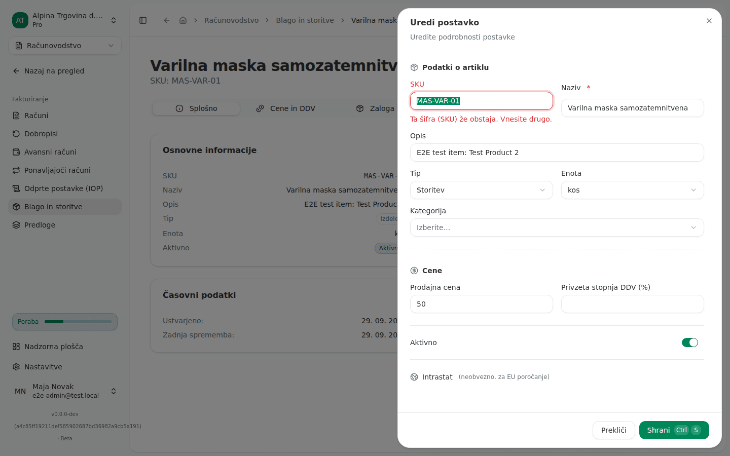Open the Tip dropdown showing Storitev

coord(482,190)
